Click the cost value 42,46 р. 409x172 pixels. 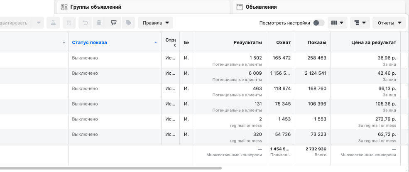387,74
